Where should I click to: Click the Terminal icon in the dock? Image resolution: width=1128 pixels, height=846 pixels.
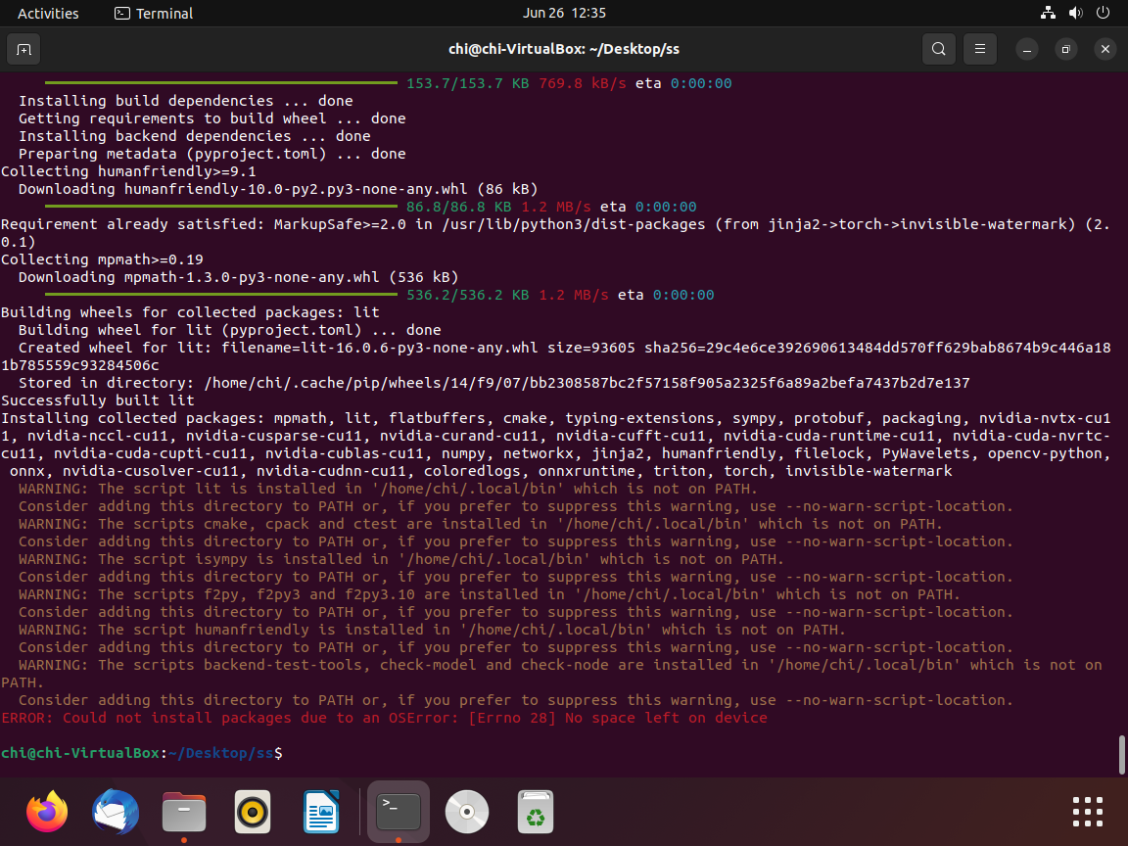399,812
